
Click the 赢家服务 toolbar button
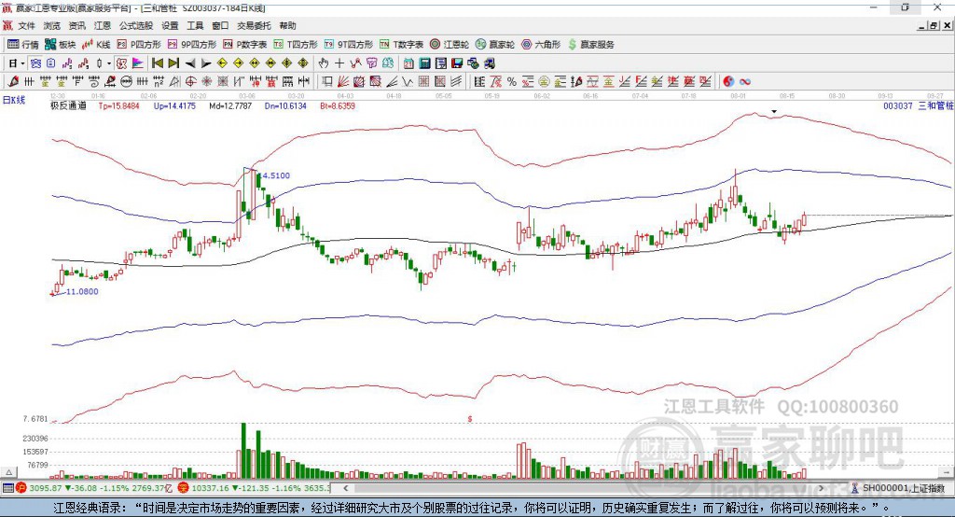click(x=590, y=45)
